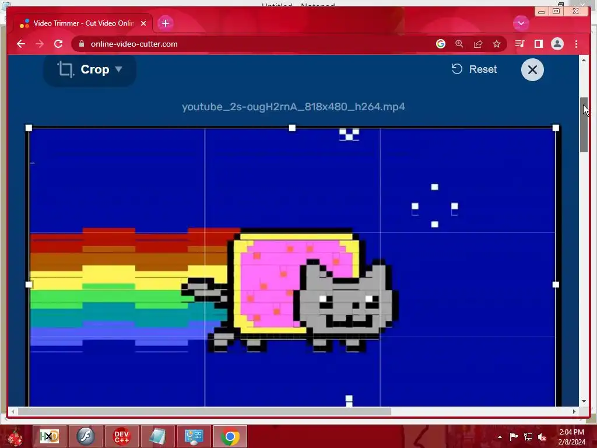Click the horizontal scrollbar right arrow
597x448 pixels.
574,411
